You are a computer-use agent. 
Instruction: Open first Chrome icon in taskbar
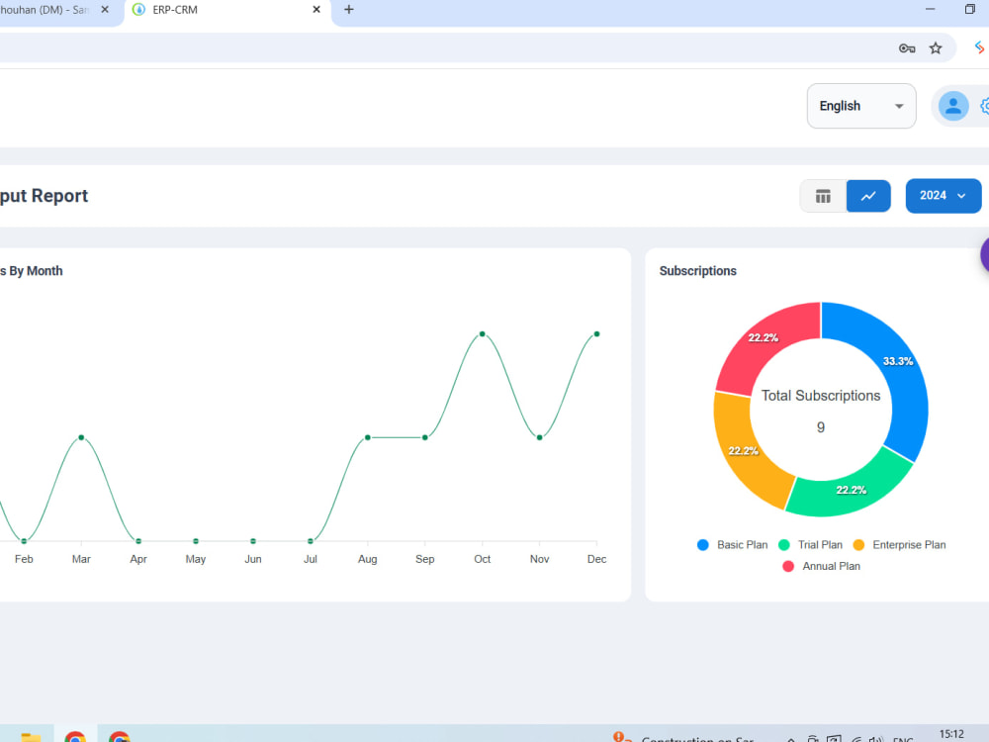tap(75, 736)
